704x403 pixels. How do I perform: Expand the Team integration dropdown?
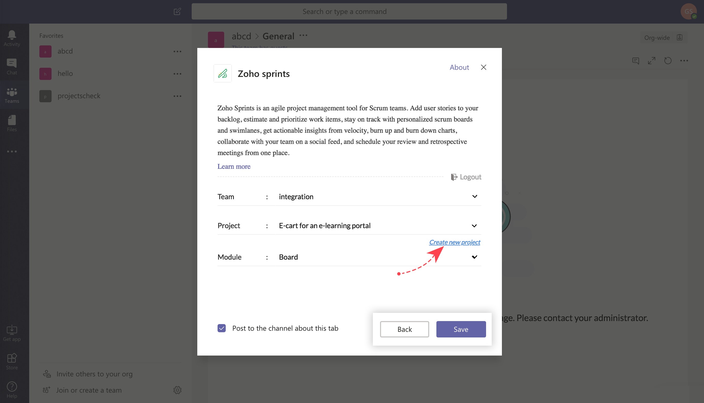[x=475, y=197]
